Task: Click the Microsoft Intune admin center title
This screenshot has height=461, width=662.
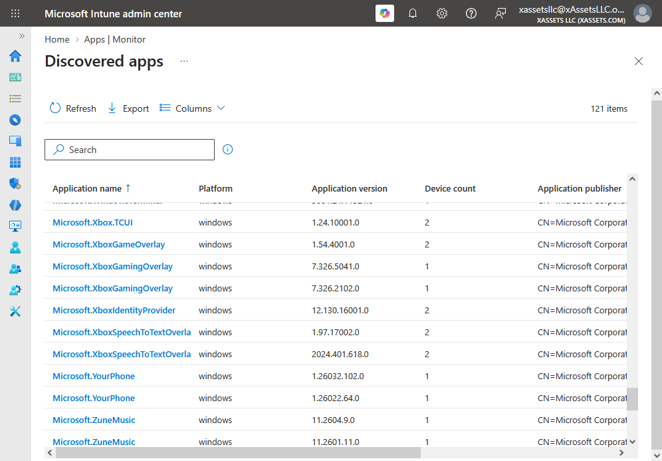Action: [x=113, y=13]
